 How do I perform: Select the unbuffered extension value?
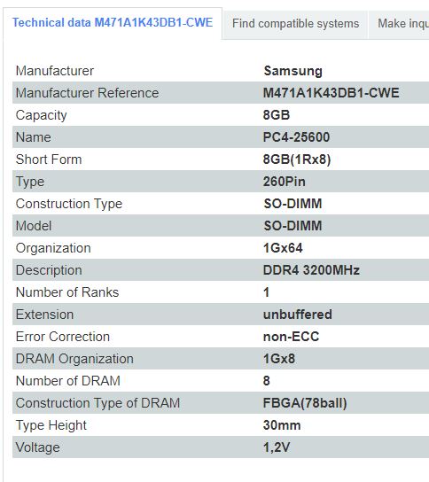[298, 315]
